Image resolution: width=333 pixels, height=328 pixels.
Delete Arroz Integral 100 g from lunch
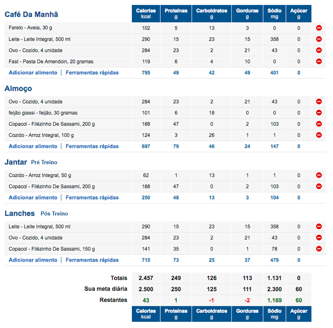319,135
